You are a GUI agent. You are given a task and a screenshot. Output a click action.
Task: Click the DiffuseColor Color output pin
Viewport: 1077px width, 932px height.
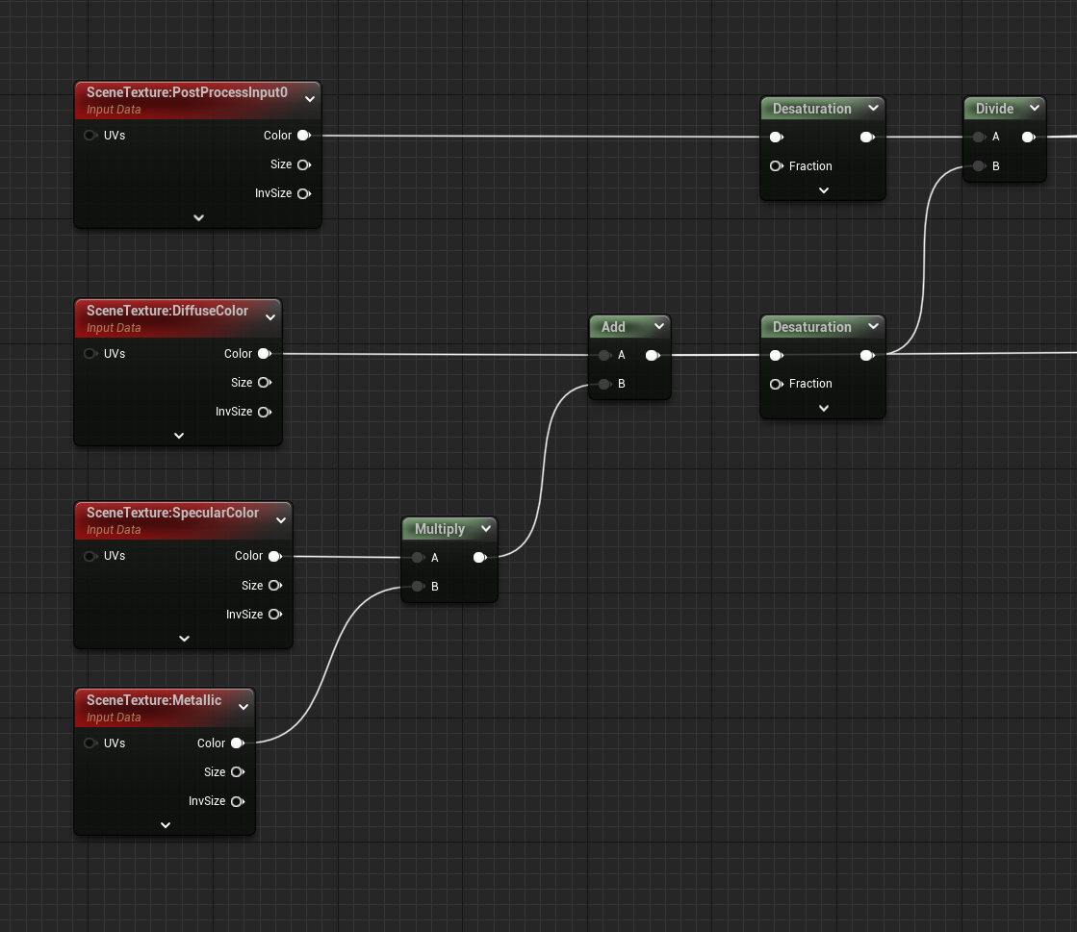pos(265,353)
